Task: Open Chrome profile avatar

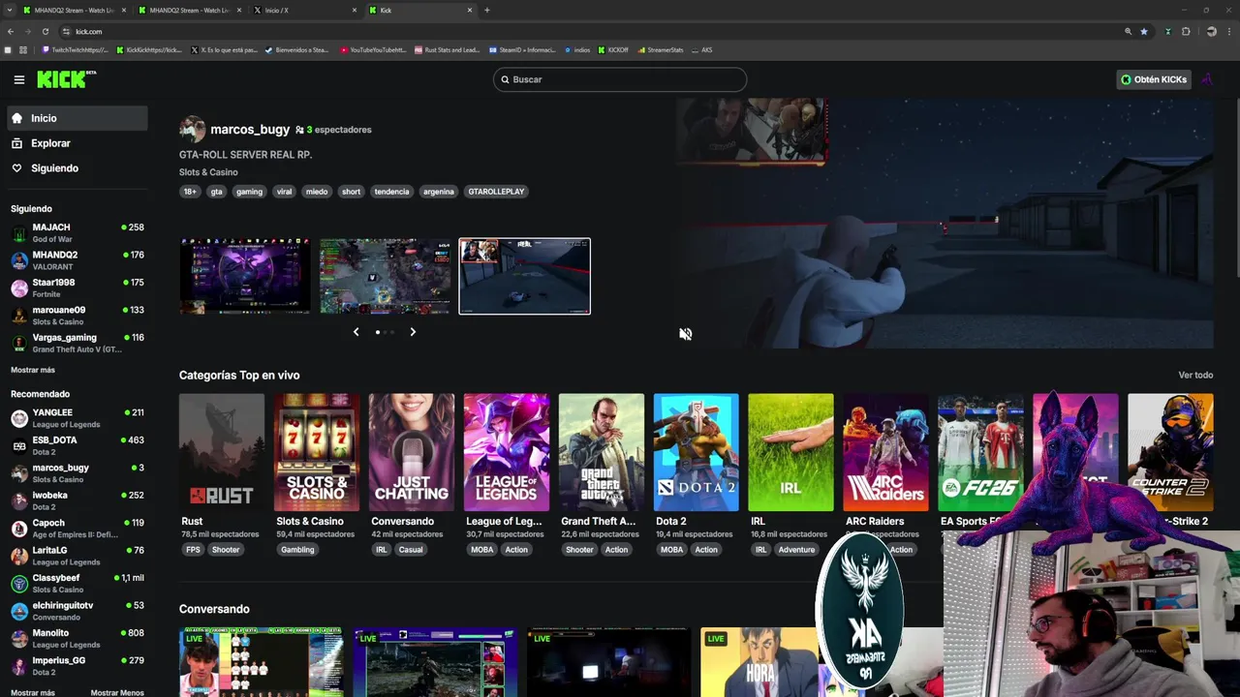Action: pyautogui.click(x=1211, y=31)
